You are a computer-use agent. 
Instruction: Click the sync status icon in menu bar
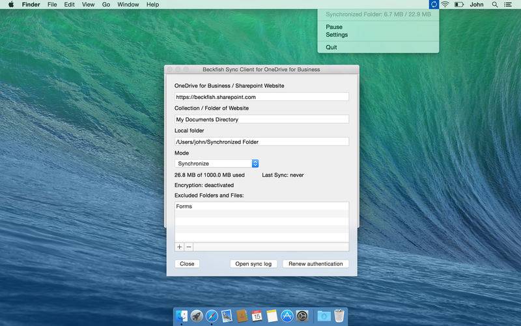[434, 5]
